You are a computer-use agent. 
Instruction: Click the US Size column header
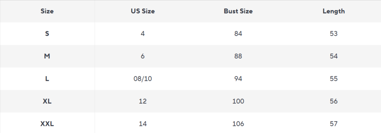click(143, 11)
